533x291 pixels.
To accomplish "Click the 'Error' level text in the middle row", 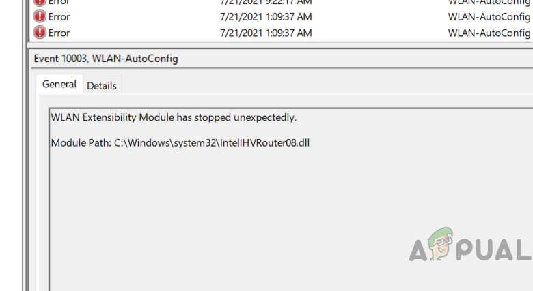I will point(59,16).
